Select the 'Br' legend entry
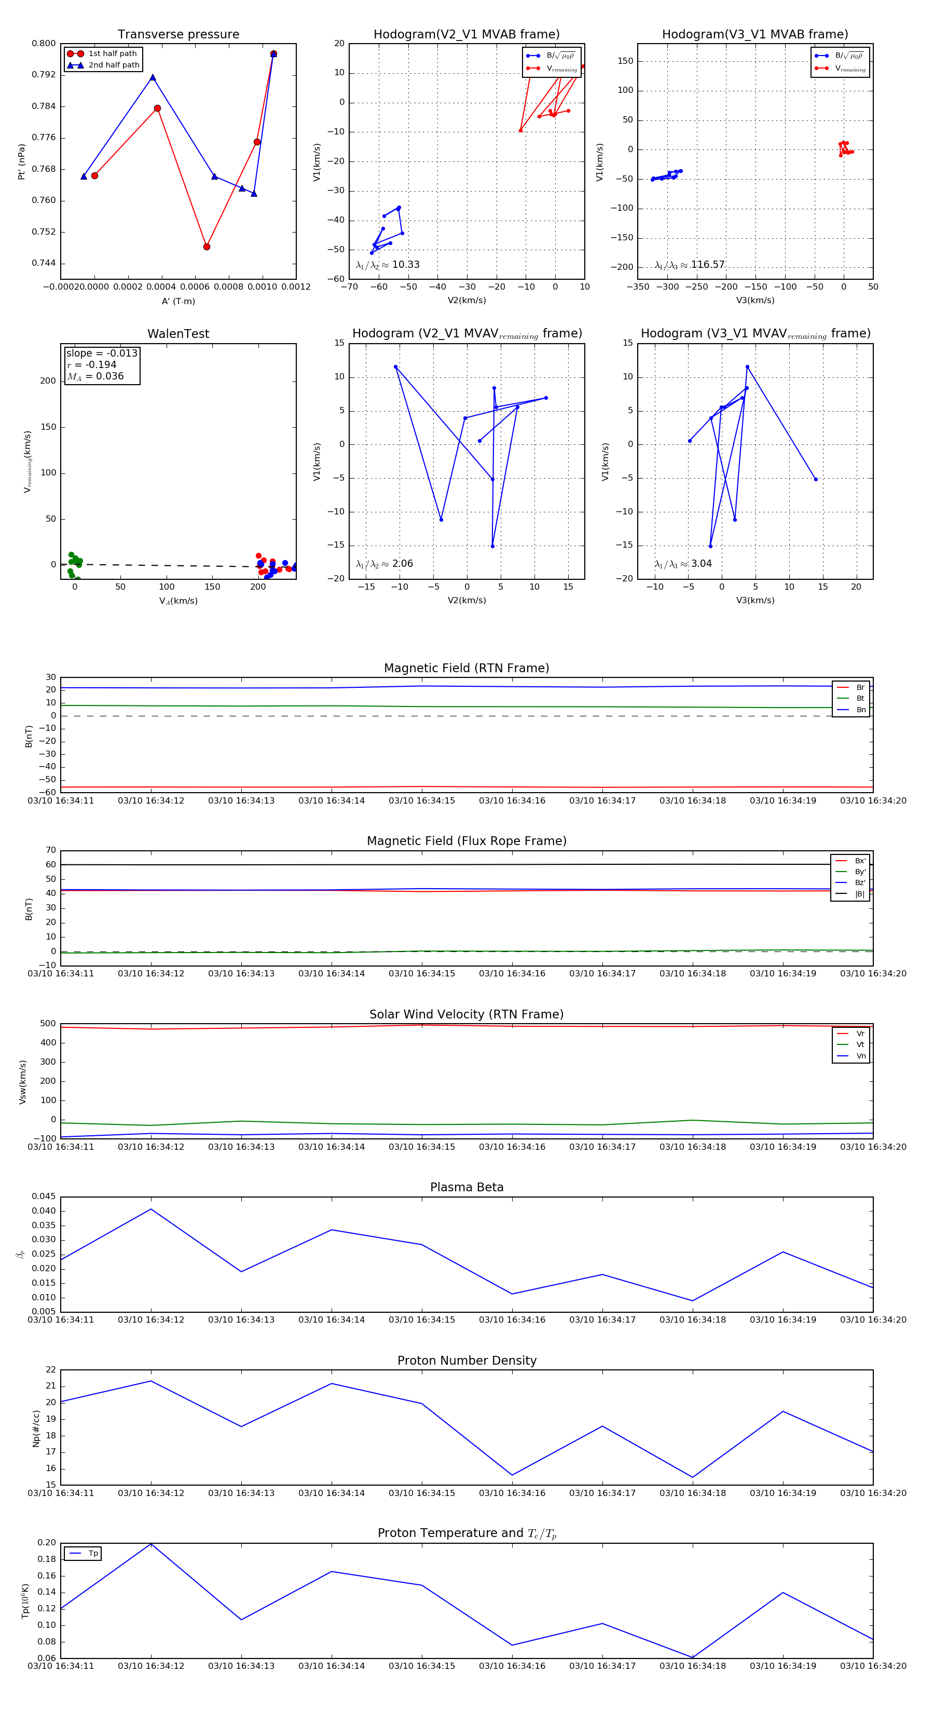Screen dimensions: 934x1713 [x=851, y=688]
